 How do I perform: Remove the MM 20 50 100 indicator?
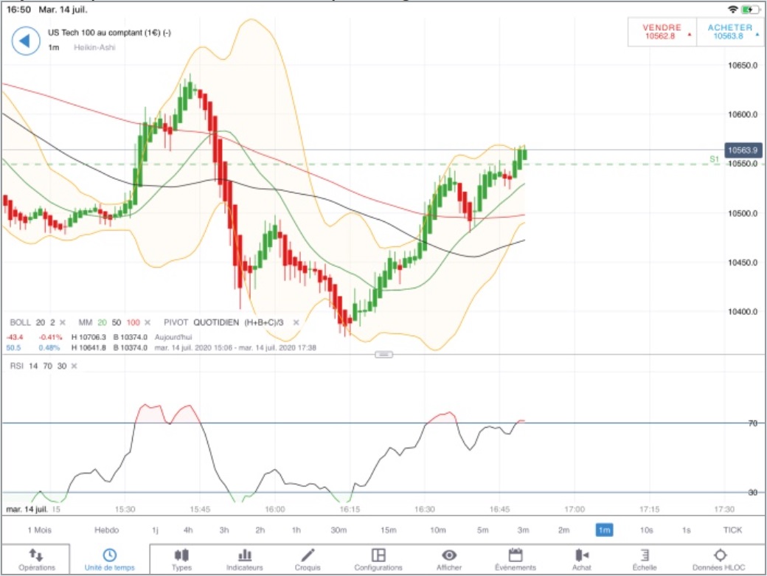147,323
